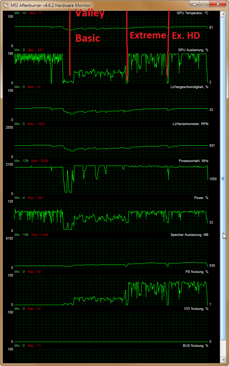This screenshot has height=366, width=229.
Task: Click the 8192 axis label of the memory graph
Action: pyautogui.click(x=9, y=238)
